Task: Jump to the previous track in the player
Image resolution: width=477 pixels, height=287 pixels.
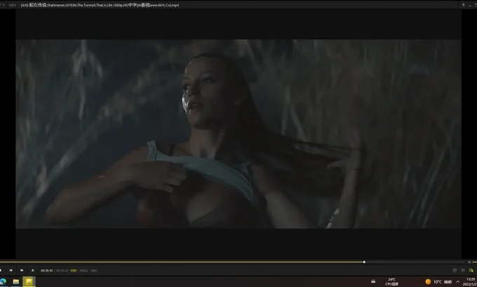Action: click(x=11, y=270)
